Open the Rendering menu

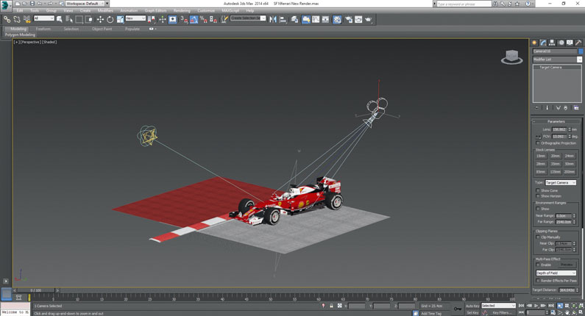click(182, 10)
